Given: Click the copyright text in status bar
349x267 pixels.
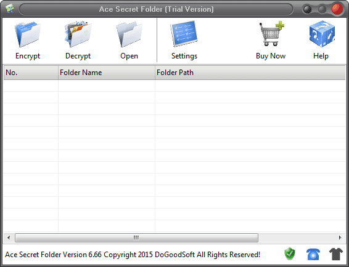Looking at the screenshot, I should pos(133,255).
